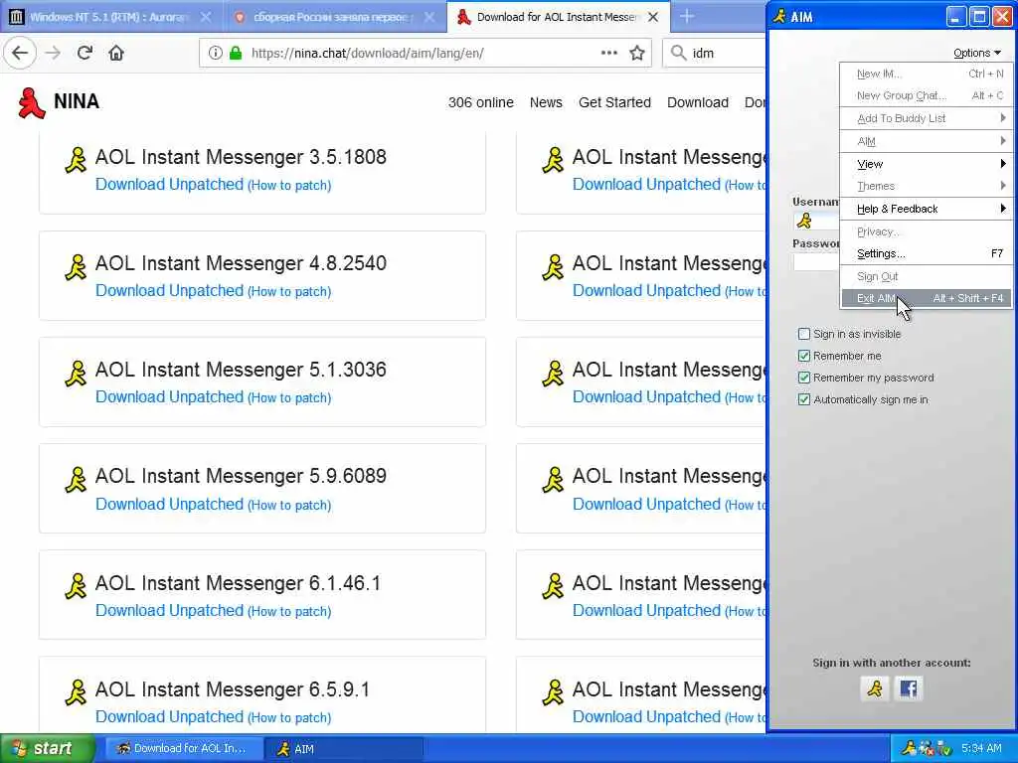This screenshot has height=763, width=1018.
Task: Open the site information icon in address bar
Action: pyautogui.click(x=215, y=53)
